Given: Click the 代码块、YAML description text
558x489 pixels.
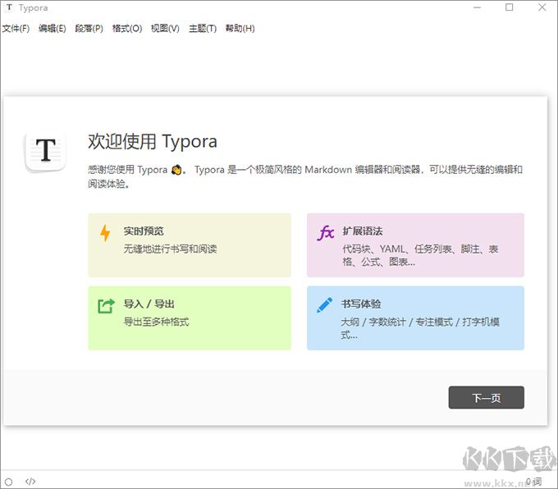Looking at the screenshot, I should [x=420, y=255].
